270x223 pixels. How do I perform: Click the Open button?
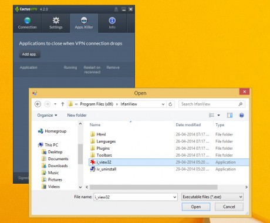(196, 207)
